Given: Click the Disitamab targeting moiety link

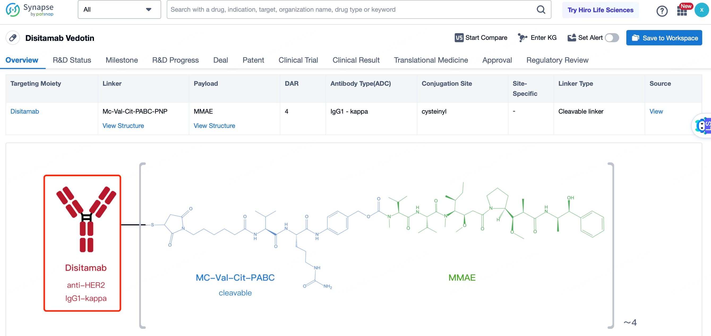Looking at the screenshot, I should 25,111.
